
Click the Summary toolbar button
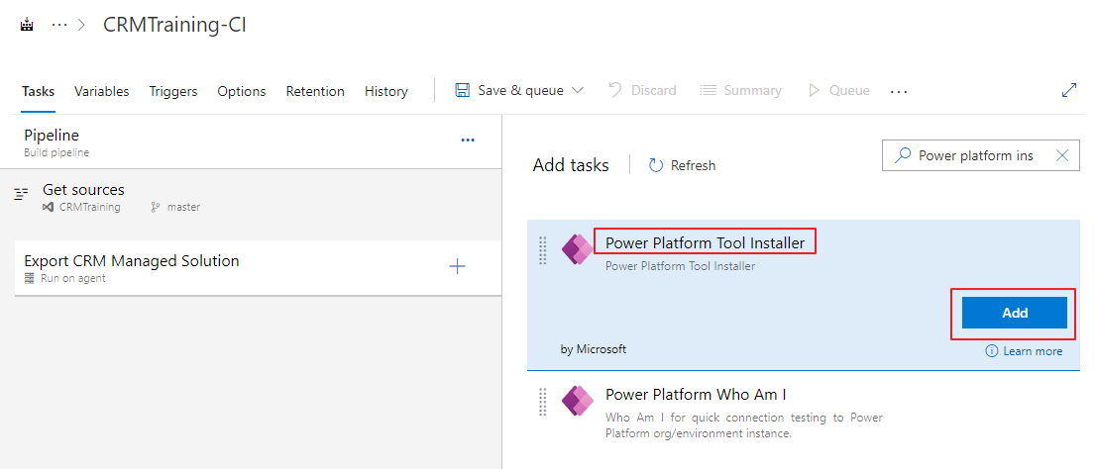(741, 91)
